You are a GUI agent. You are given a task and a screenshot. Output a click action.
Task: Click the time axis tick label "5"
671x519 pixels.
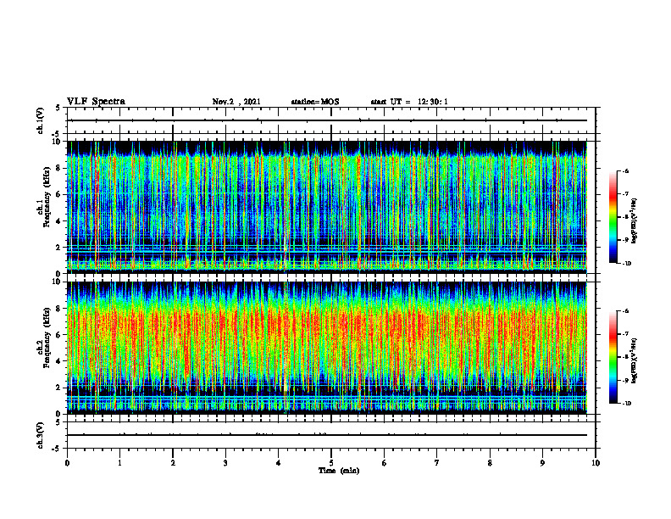pyautogui.click(x=331, y=463)
